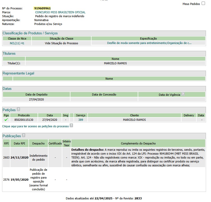Click the 'Complemento do Despacho' column header
Viewport: 211px width, 202px height.
[138, 143]
